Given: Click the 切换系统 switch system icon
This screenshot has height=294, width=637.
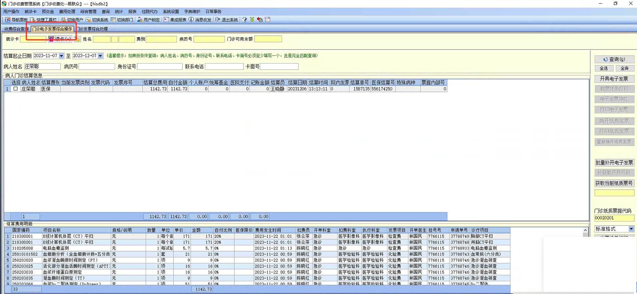Looking at the screenshot, I should [x=97, y=20].
